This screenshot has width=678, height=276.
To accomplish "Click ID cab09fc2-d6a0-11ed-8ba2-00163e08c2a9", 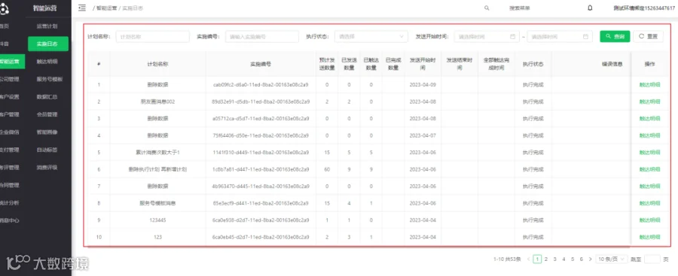I will pos(261,85).
